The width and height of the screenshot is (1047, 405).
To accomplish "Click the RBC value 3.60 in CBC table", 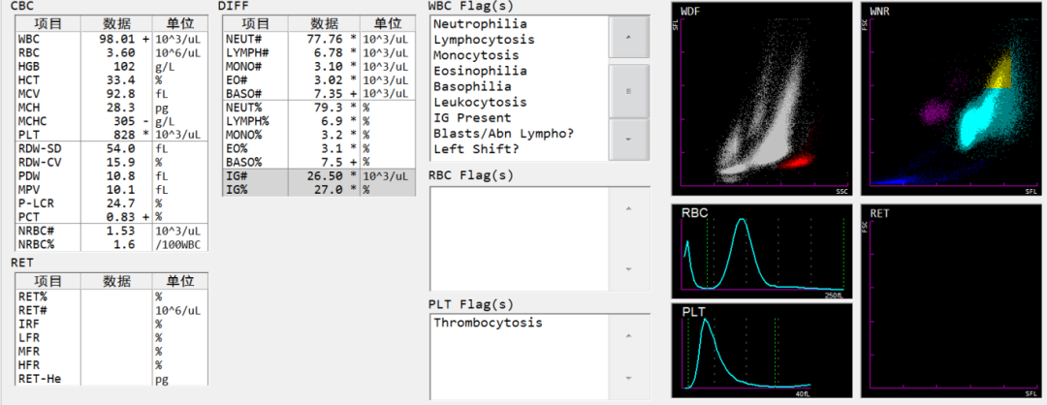I will click(123, 52).
